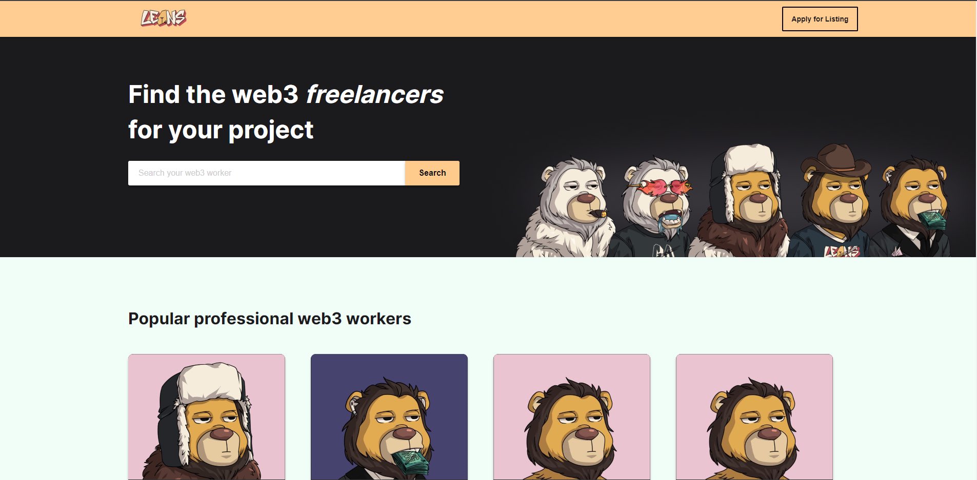Click the 'Find the web3 freelancers' headline
The width and height of the screenshot is (977, 480).
286,94
